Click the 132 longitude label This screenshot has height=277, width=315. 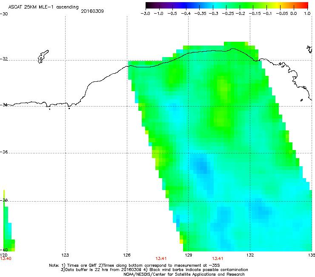click(250, 255)
